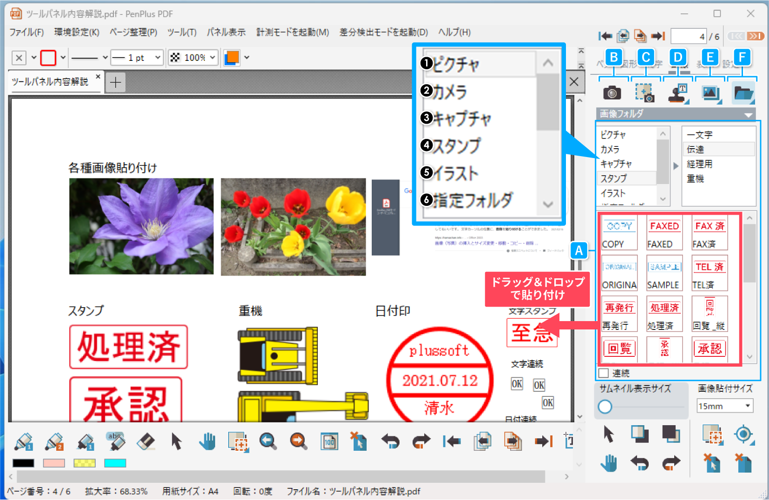
Task: Click the screen capture region icon with camera
Action: pyautogui.click(x=644, y=93)
